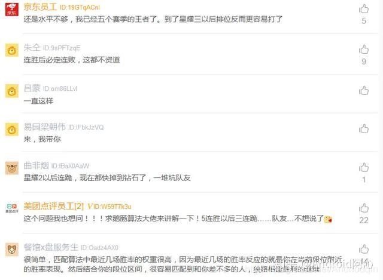Visit 美团点评员工[2] user profile
This screenshot has width=383, height=280.
pos(53,206)
